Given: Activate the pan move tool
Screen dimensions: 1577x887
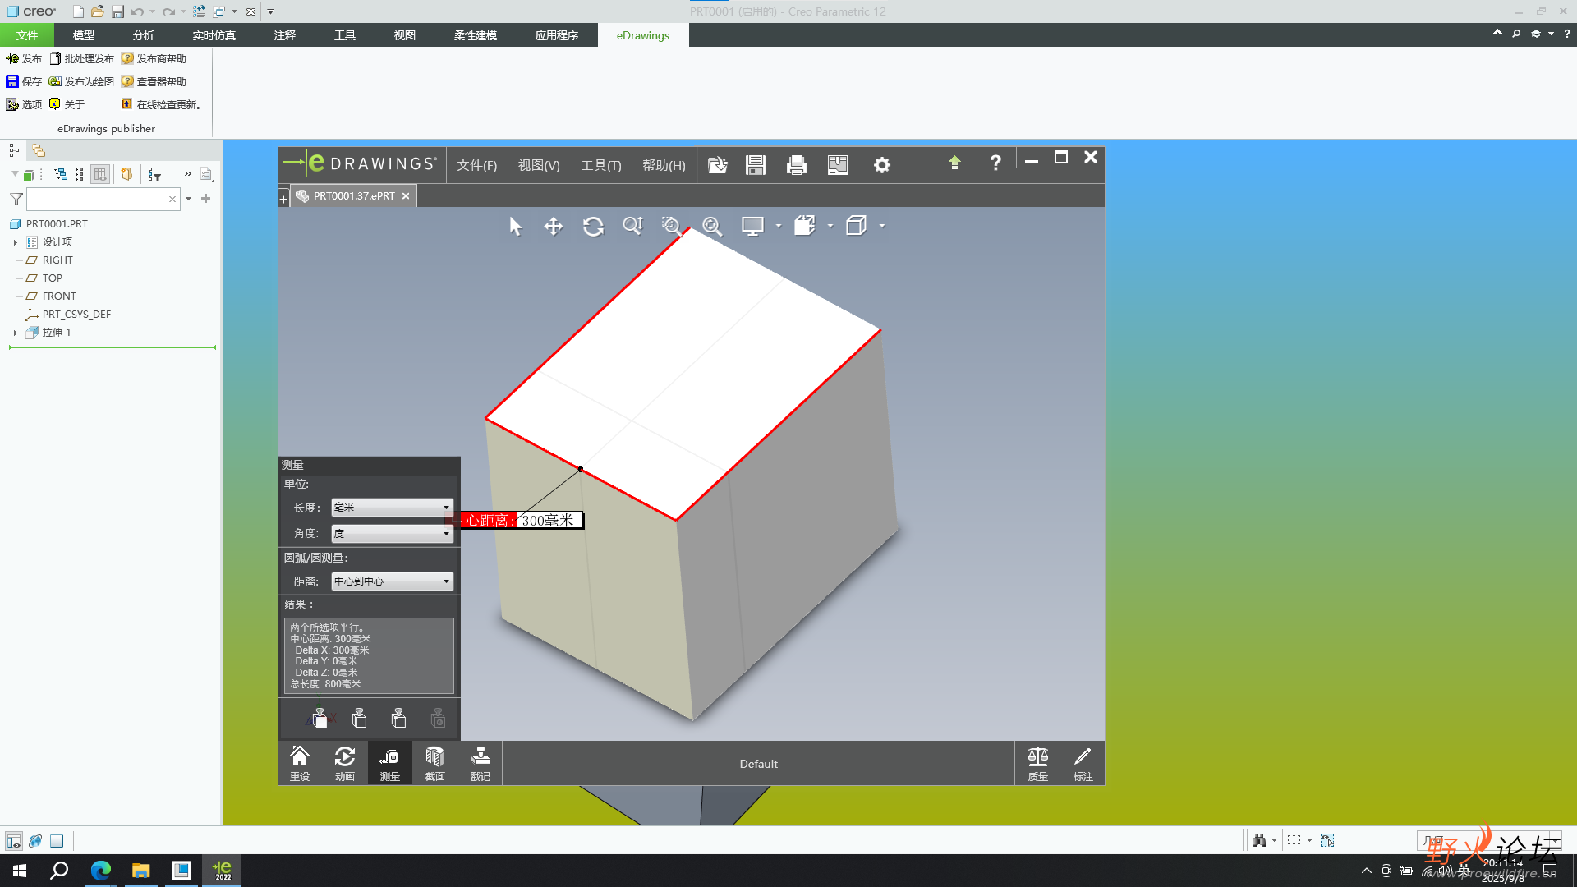Looking at the screenshot, I should click(554, 226).
